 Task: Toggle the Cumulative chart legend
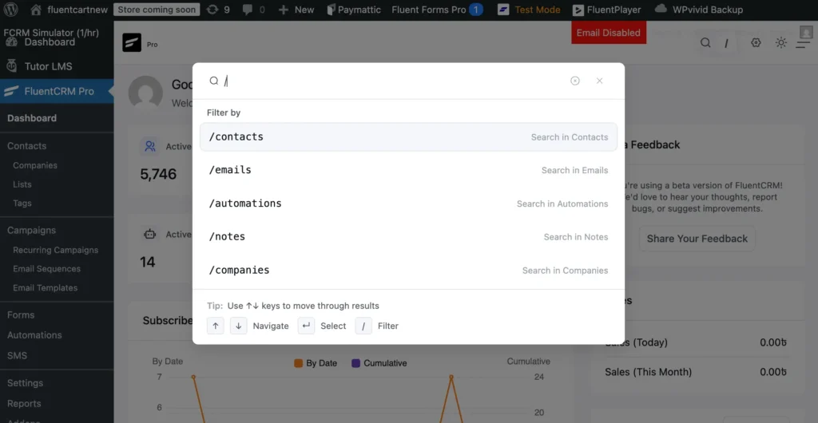pyautogui.click(x=379, y=363)
